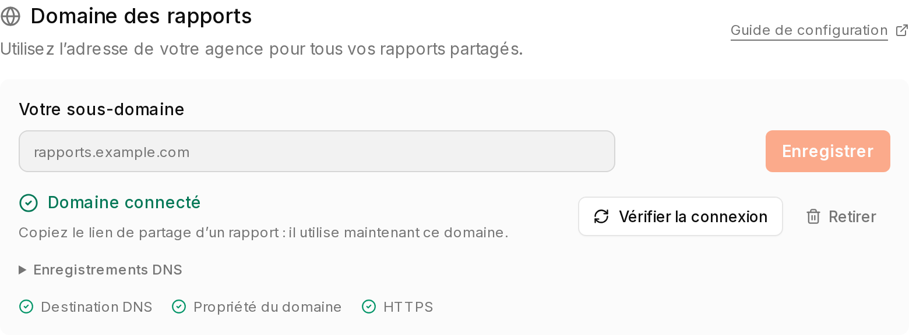This screenshot has width=909, height=335.
Task: Expand the Enregistrements DNS disclosure triangle
Action: [23, 270]
